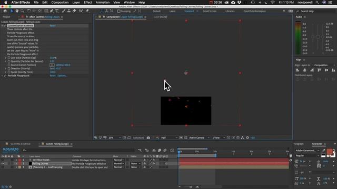The height and width of the screenshot is (189, 337).
Task: Click the Composition Mini-Flowchart icon in the timeline
Action: (x=140, y=150)
